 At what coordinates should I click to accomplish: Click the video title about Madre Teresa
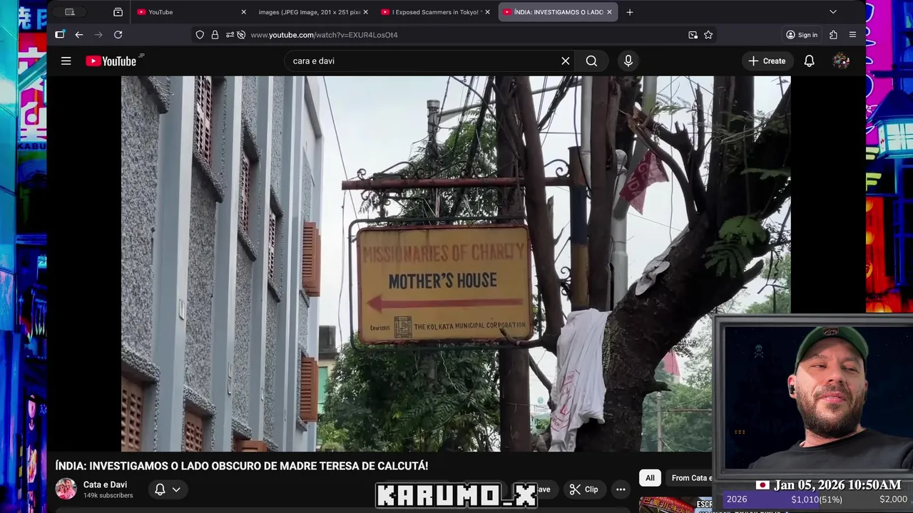tap(242, 466)
